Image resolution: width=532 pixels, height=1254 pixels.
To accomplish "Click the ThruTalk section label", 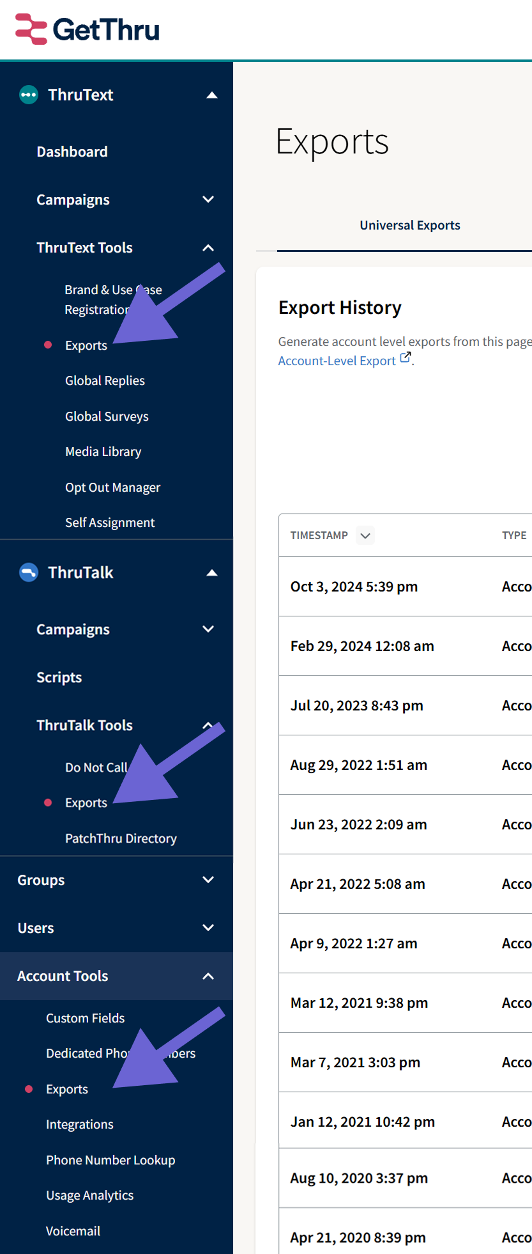I will coord(80,572).
